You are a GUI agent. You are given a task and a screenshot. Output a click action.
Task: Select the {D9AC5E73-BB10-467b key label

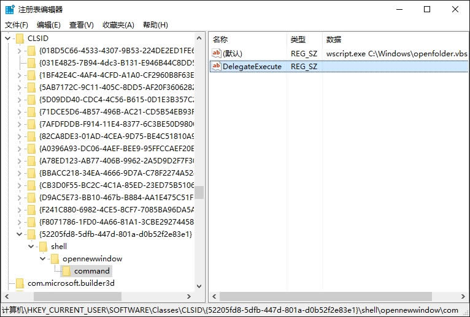[x=117, y=198]
